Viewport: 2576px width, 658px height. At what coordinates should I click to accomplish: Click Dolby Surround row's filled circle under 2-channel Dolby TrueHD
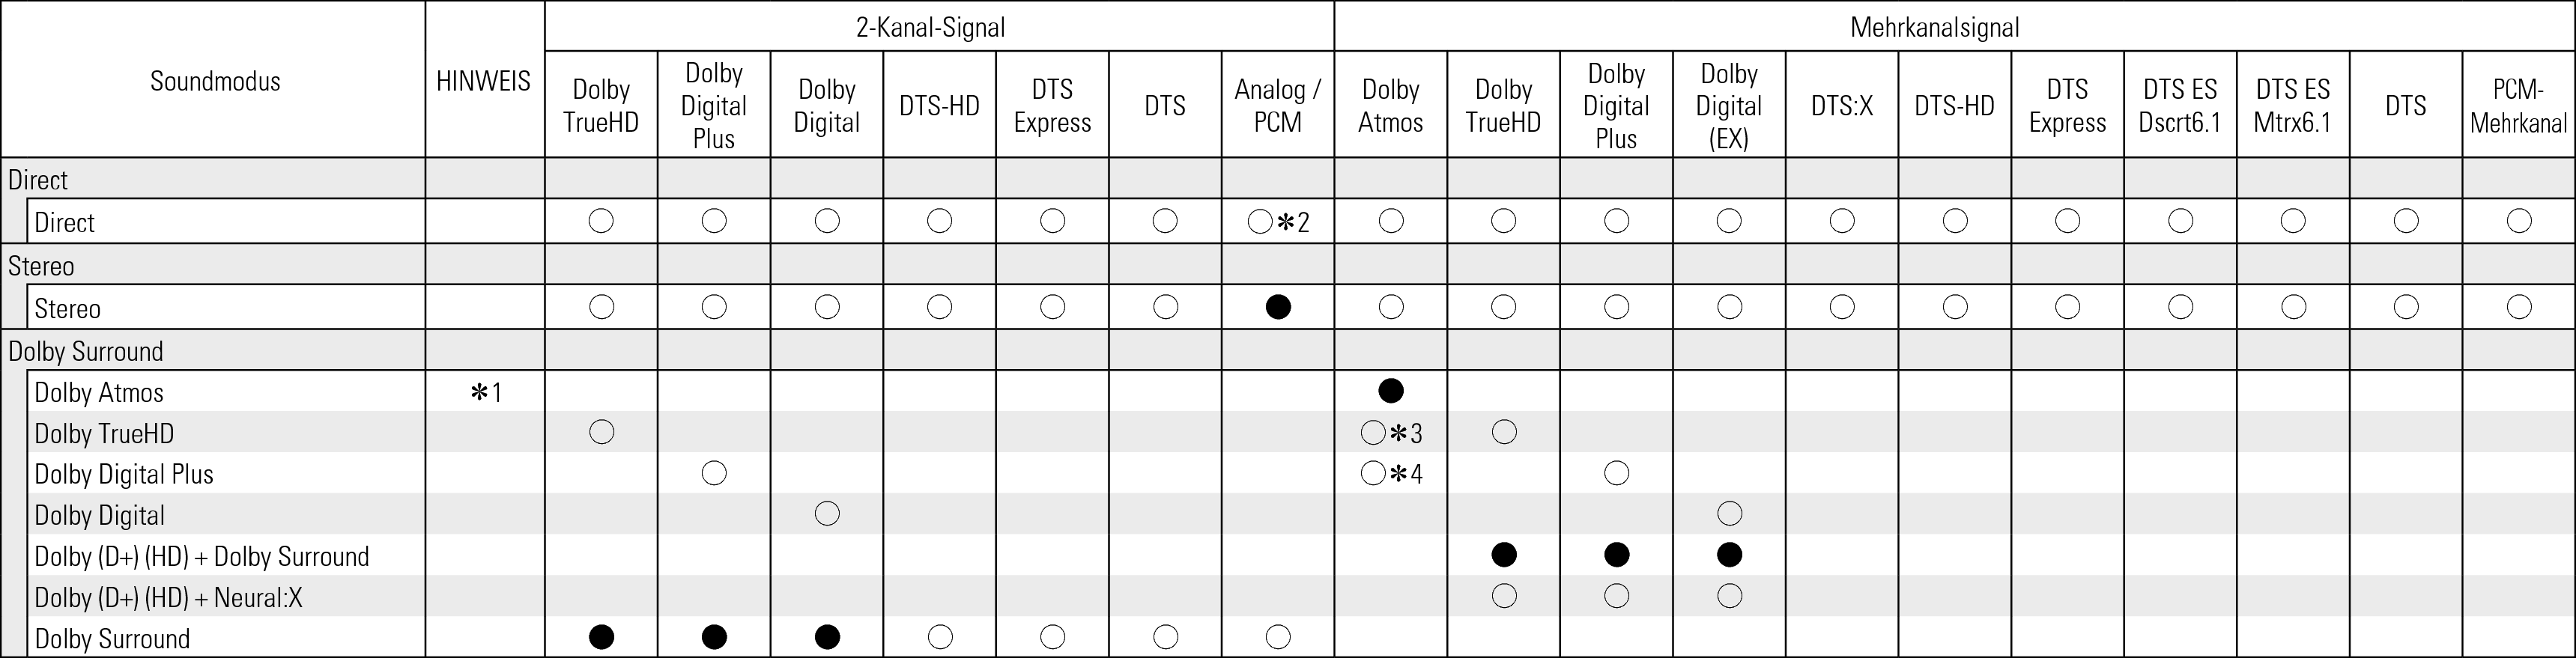point(601,637)
